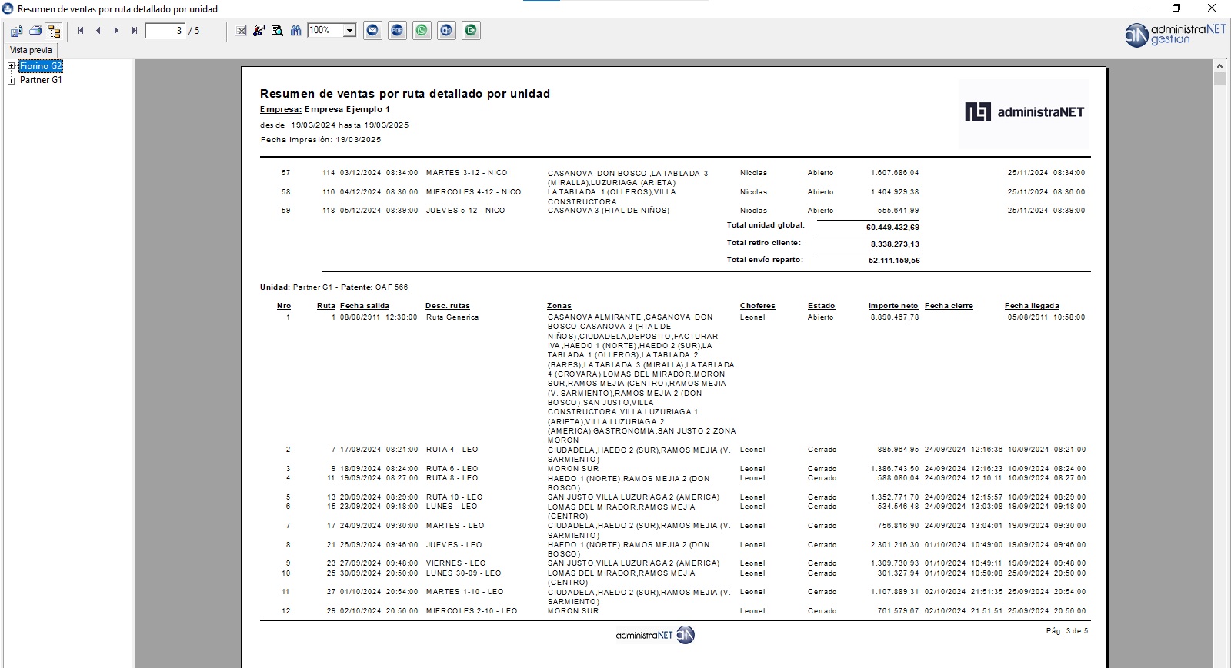Select the Vista previa tab
Viewport: 1231px width, 668px height.
[31, 50]
